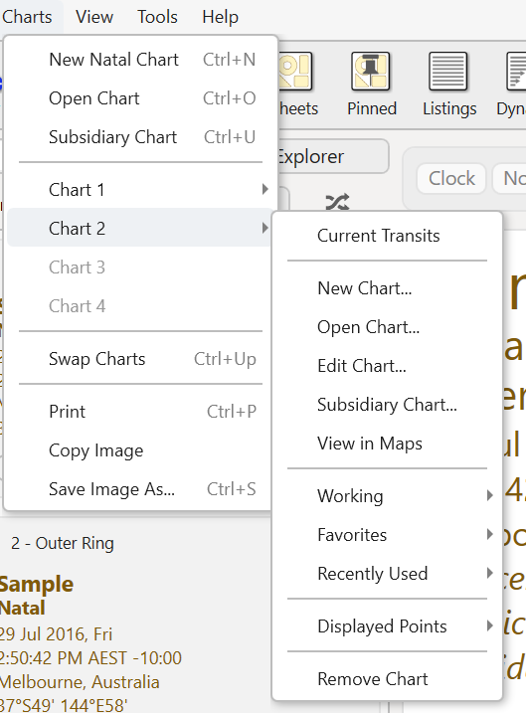Choose Open Chart... in submenu

(387, 327)
